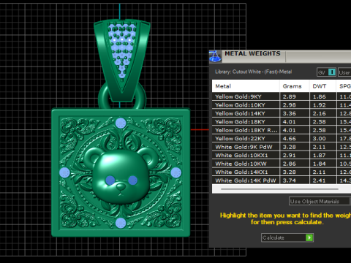Toggle the GV switch
The image size is (351, 263).
[327, 72]
